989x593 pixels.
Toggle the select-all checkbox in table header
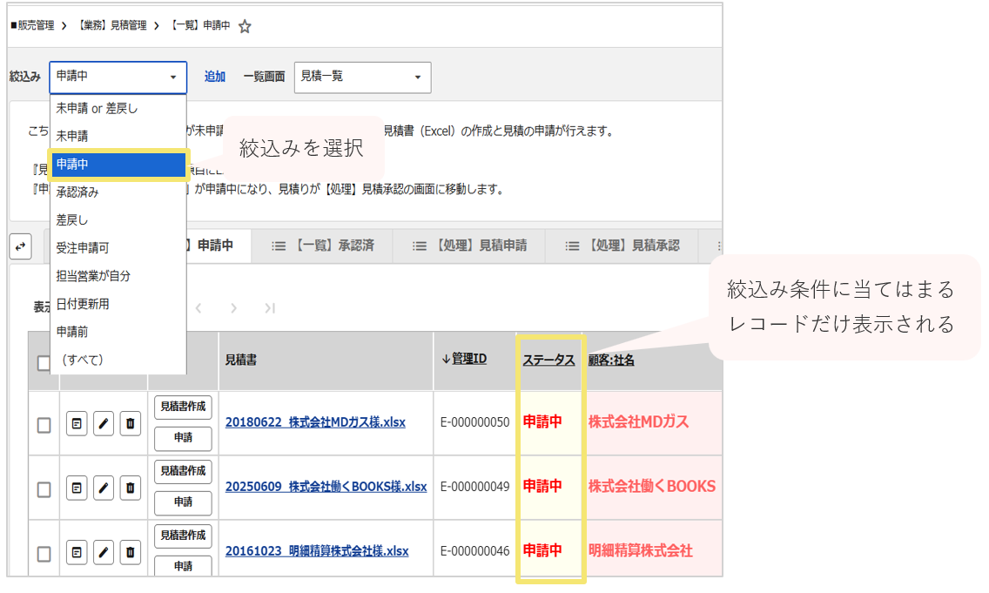pos(44,363)
